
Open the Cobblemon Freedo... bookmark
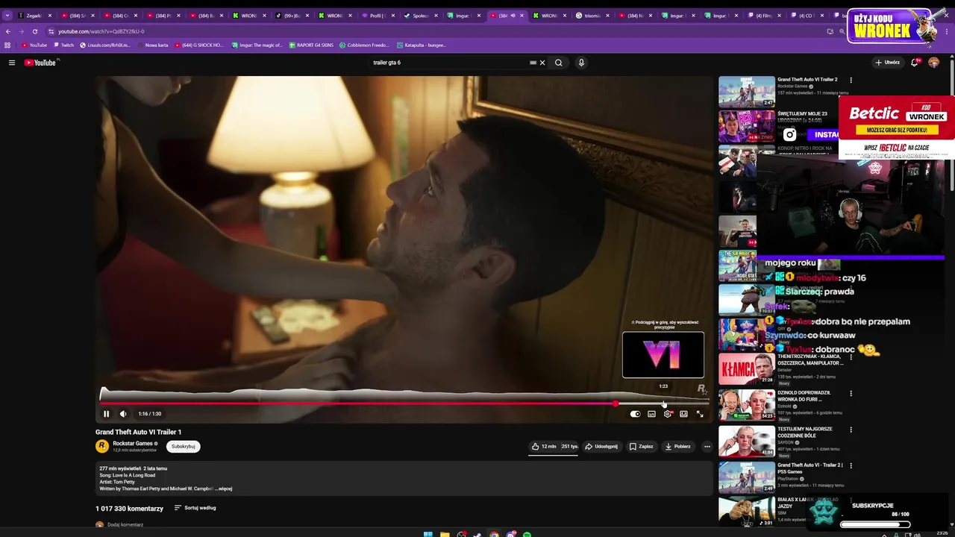(x=366, y=45)
